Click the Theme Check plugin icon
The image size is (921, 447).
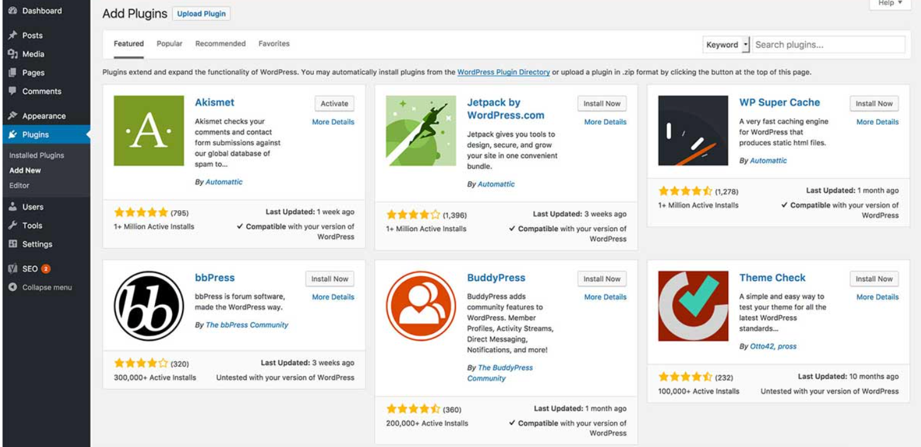(x=693, y=306)
